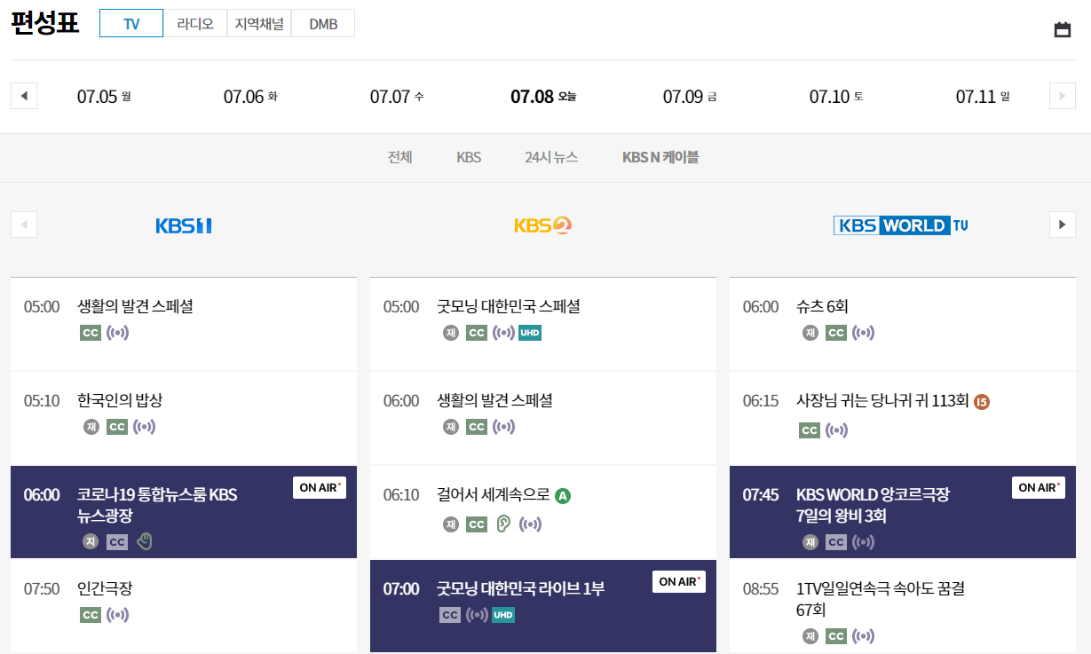Click the ON AIR badge on 7일의 왕비 3회
Image resolution: width=1091 pixels, height=654 pixels.
(x=1038, y=486)
